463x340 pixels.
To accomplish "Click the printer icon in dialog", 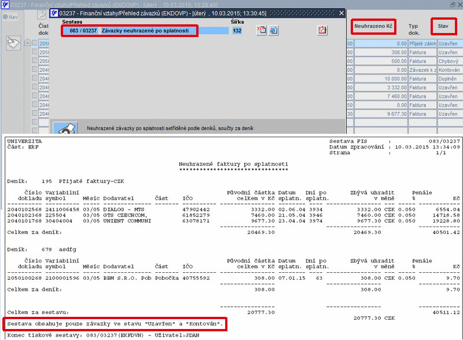I will coord(65,128).
